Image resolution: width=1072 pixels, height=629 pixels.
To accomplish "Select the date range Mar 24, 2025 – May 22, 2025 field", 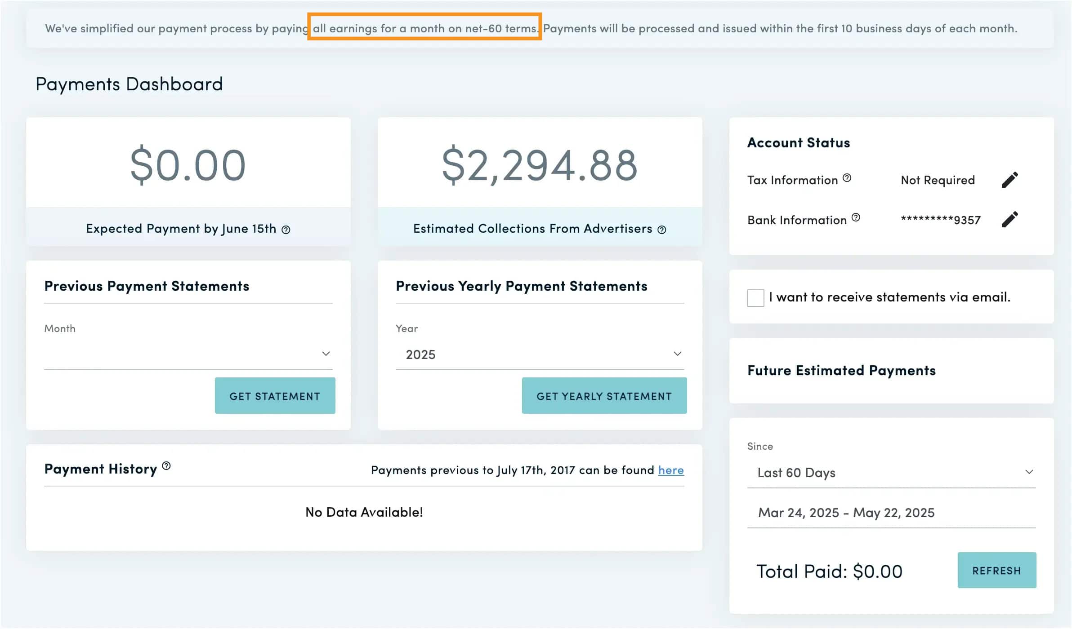I will pos(891,513).
